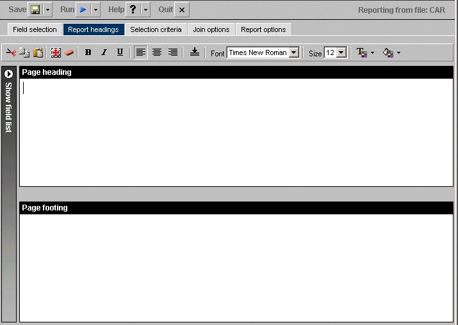Center align the heading text

[157, 52]
